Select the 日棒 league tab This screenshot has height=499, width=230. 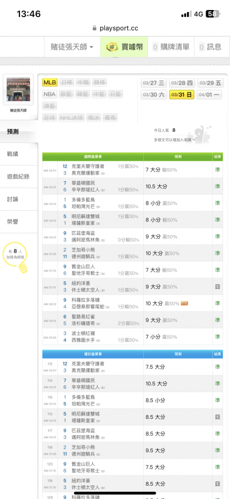pyautogui.click(x=66, y=83)
